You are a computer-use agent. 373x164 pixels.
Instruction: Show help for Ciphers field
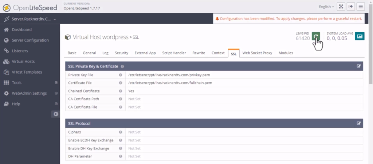pos(120,132)
